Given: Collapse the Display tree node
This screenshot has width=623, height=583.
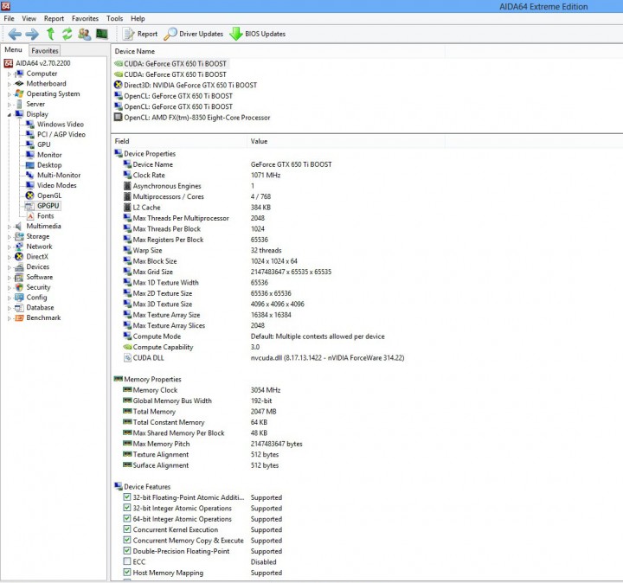Looking at the screenshot, I should (10, 114).
